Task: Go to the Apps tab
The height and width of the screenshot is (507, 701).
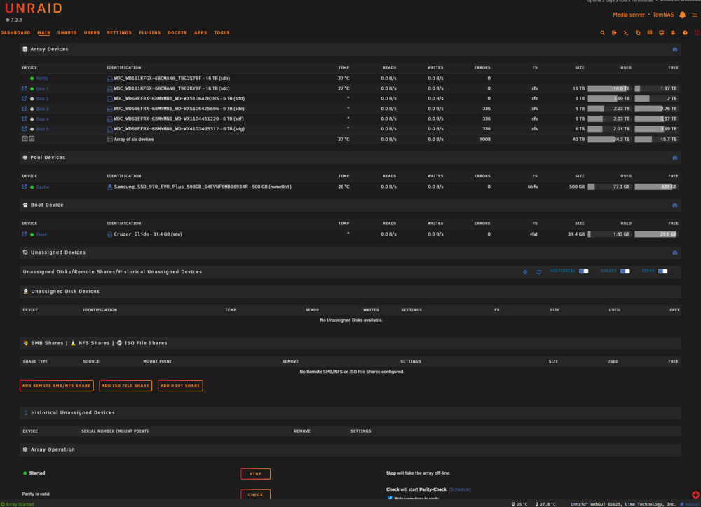Action: point(200,33)
